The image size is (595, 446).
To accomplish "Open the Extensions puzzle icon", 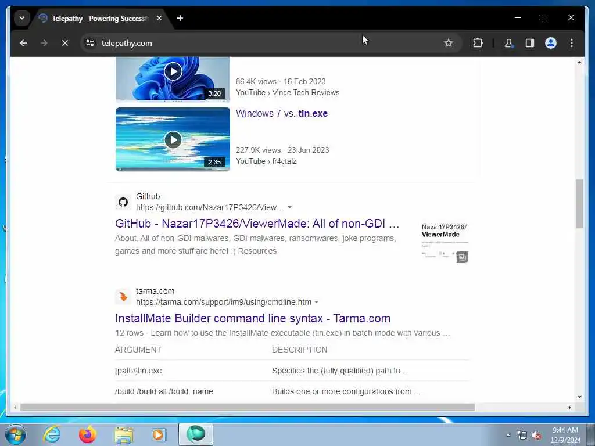I will [478, 43].
